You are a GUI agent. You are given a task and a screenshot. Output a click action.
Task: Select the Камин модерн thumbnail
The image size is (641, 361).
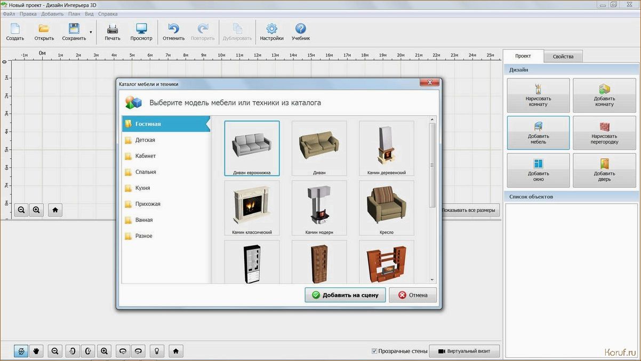point(319,208)
